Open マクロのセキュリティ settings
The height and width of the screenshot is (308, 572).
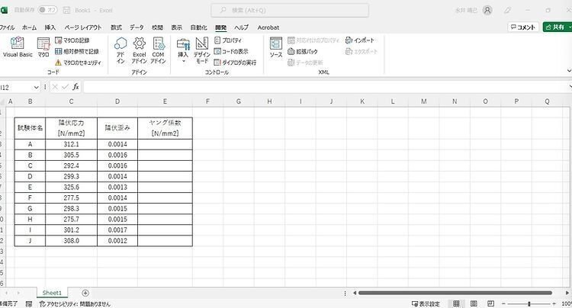click(78, 63)
